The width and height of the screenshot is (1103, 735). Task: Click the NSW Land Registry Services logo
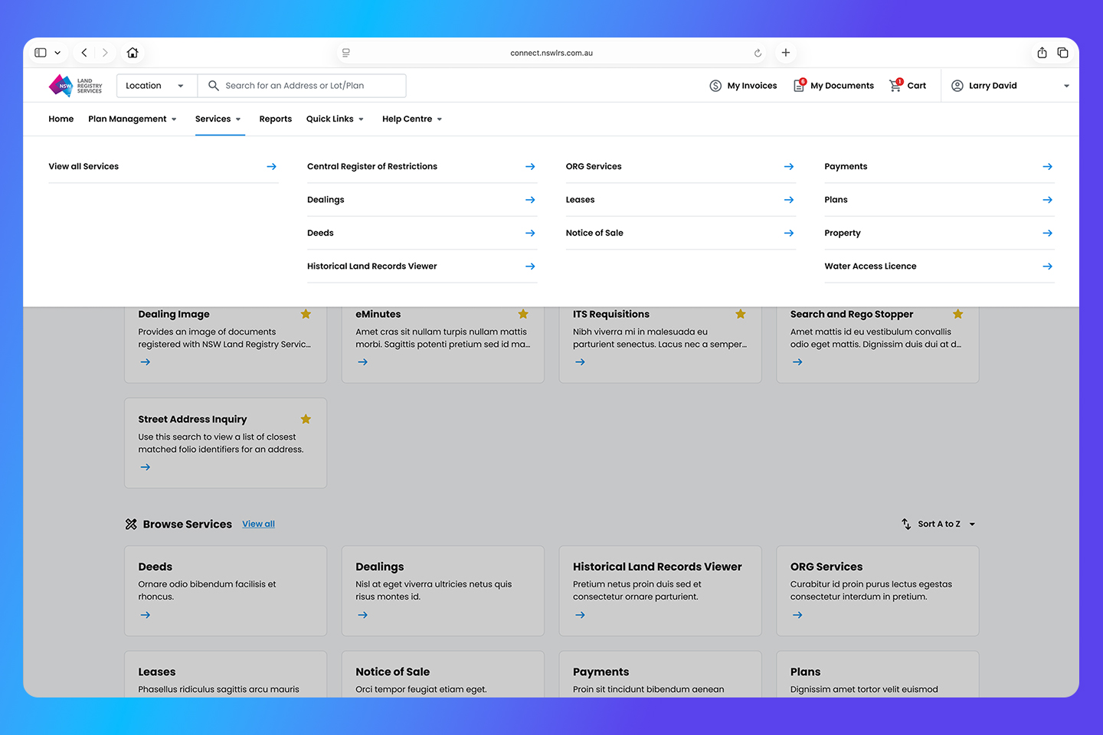coord(75,86)
